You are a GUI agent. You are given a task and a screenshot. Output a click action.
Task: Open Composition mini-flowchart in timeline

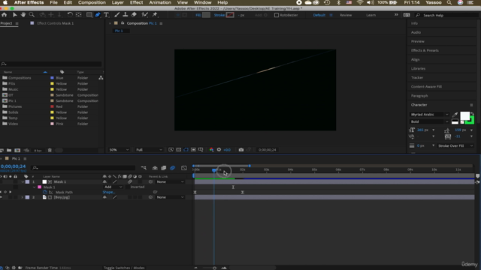[x=144, y=168]
